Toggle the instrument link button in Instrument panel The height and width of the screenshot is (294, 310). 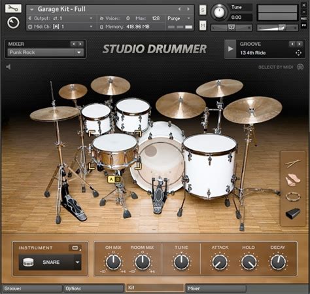[75, 248]
